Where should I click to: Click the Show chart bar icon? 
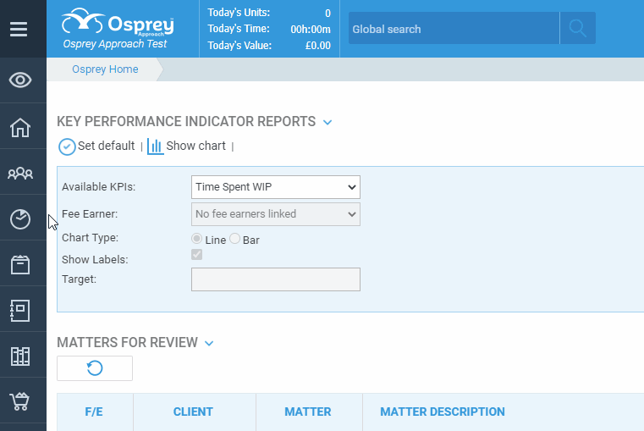[155, 146]
